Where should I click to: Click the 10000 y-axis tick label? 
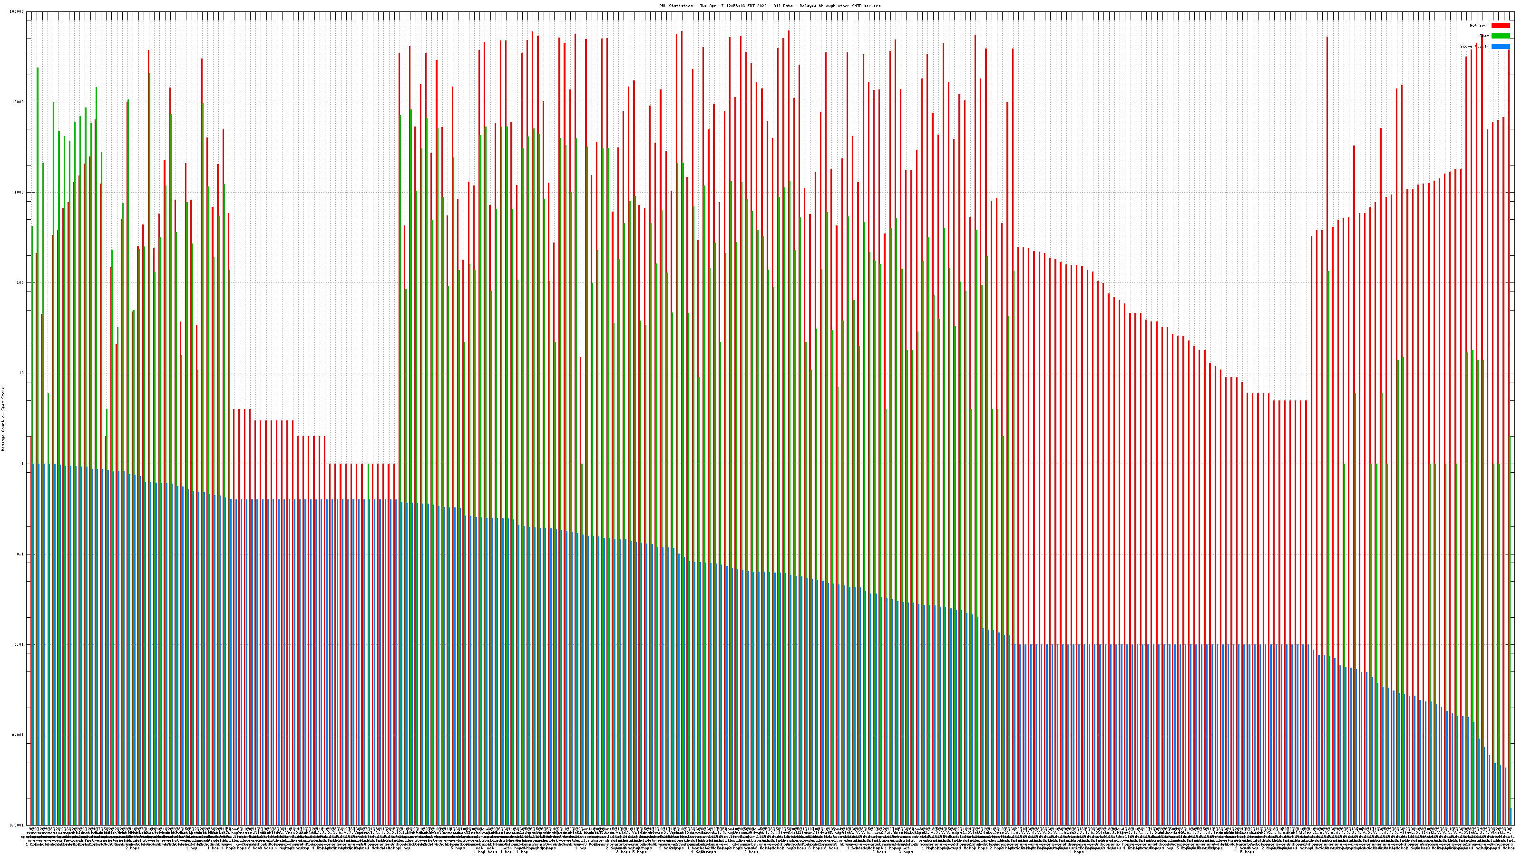coord(18,102)
